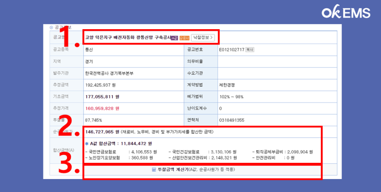Image resolution: width=381 pixels, height=192 pixels.
Task: Click the 연락처 label cell
Action: point(201,120)
